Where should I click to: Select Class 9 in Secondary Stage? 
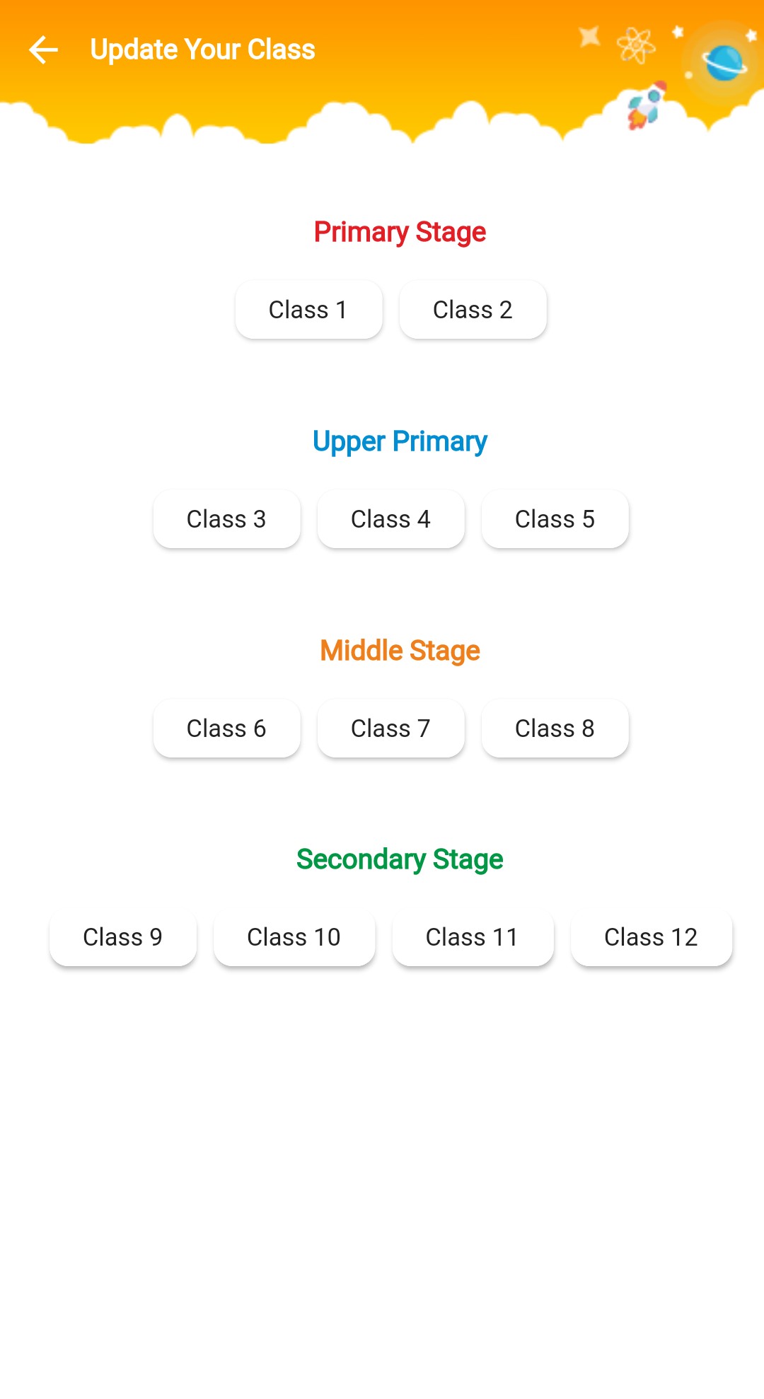(x=123, y=937)
